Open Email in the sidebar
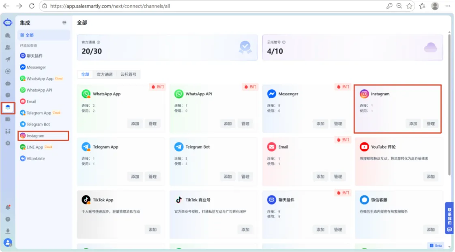Screen dimensions: 455x252 coord(43,101)
